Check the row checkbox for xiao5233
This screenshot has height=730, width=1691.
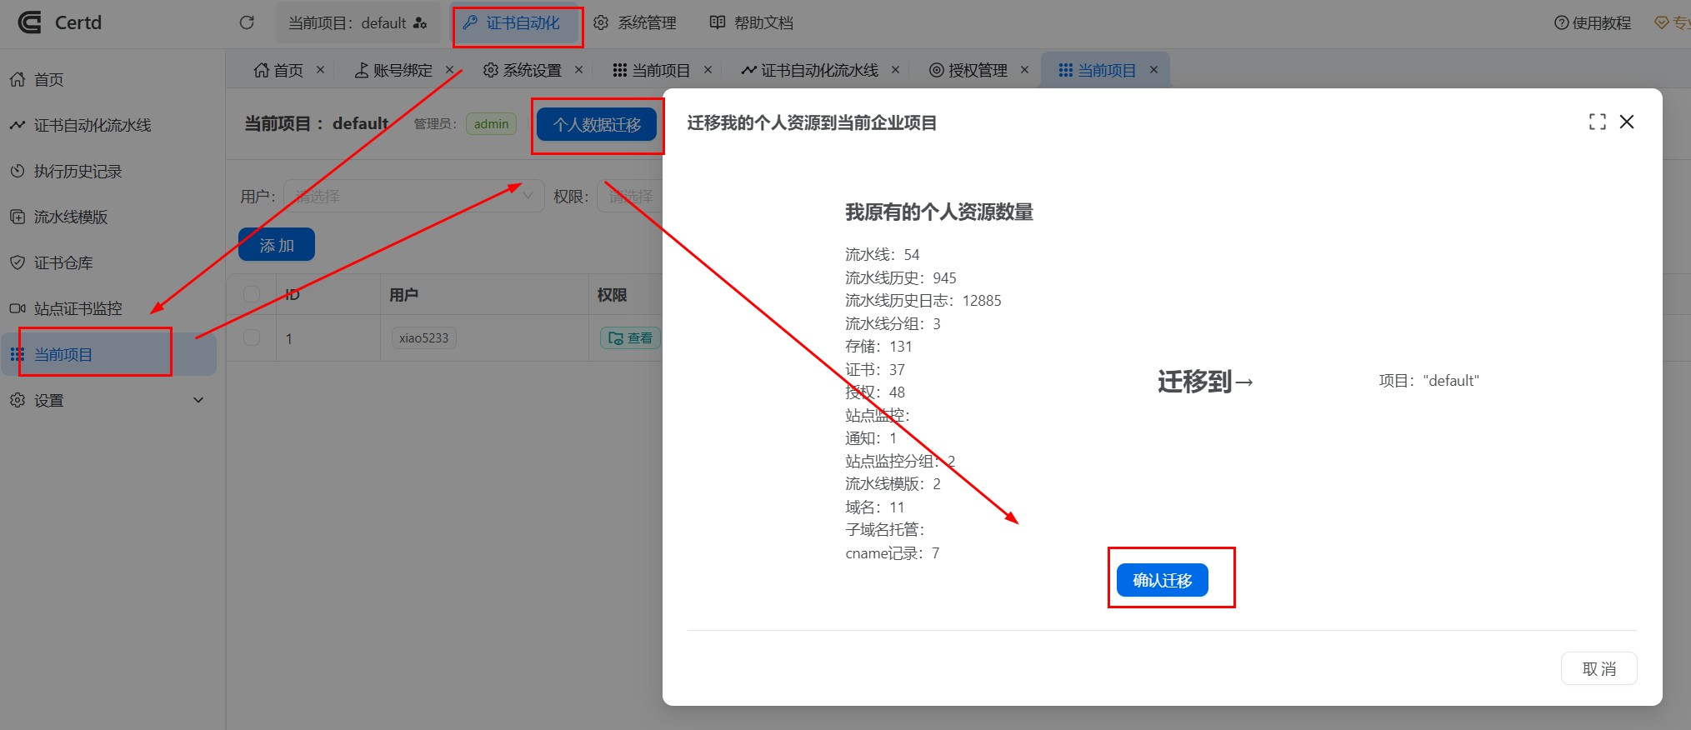252,337
